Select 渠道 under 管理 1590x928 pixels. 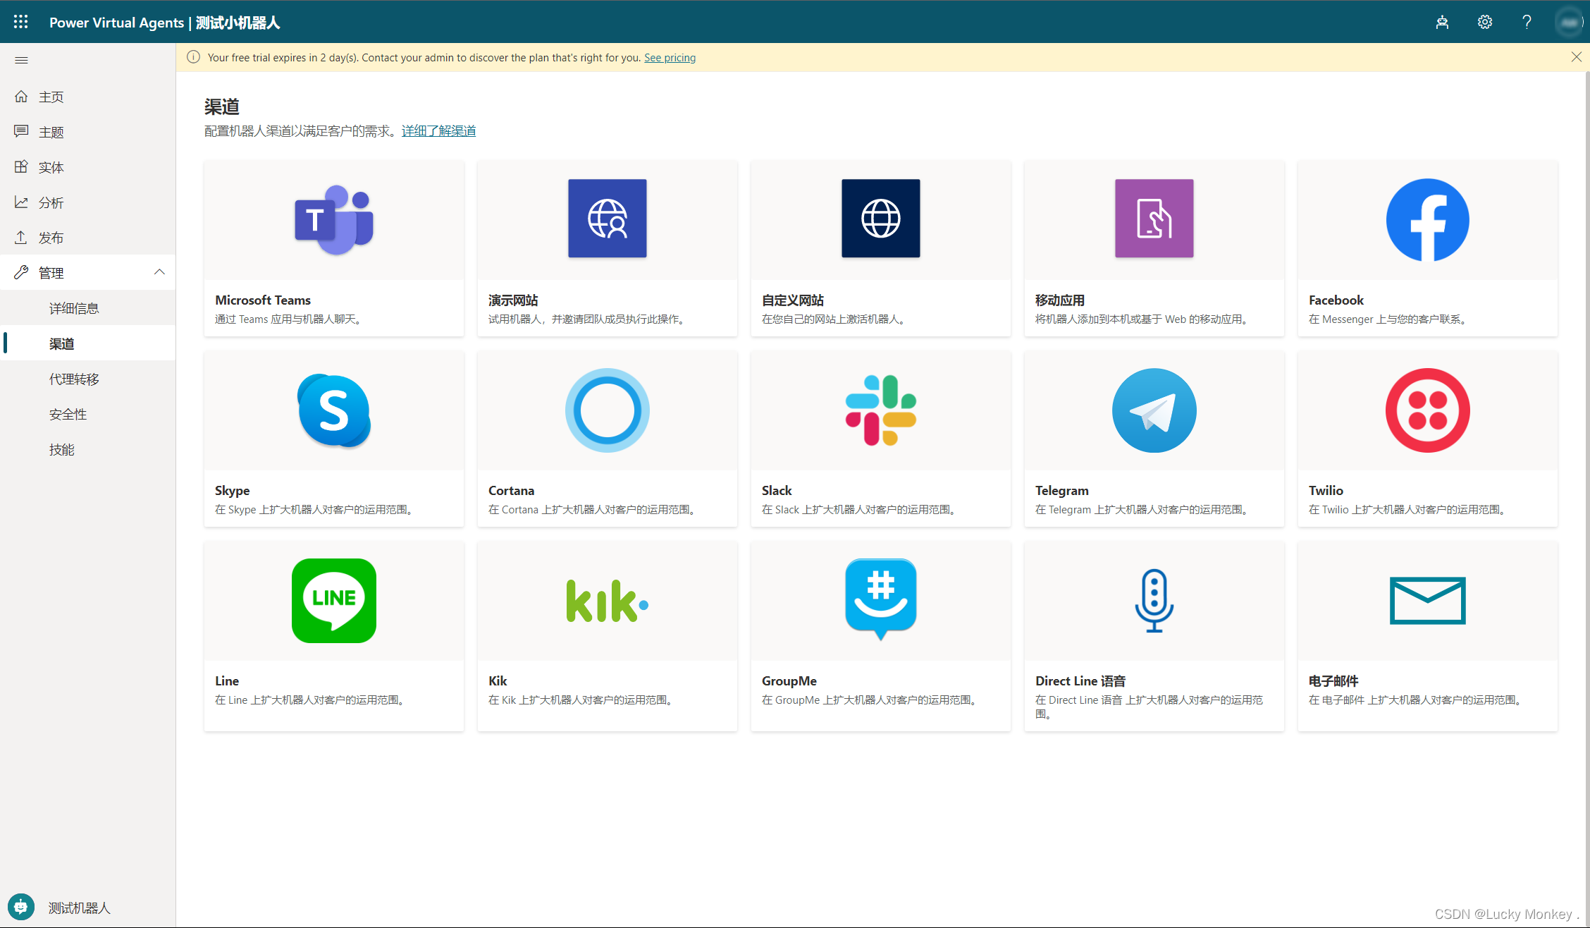click(87, 343)
